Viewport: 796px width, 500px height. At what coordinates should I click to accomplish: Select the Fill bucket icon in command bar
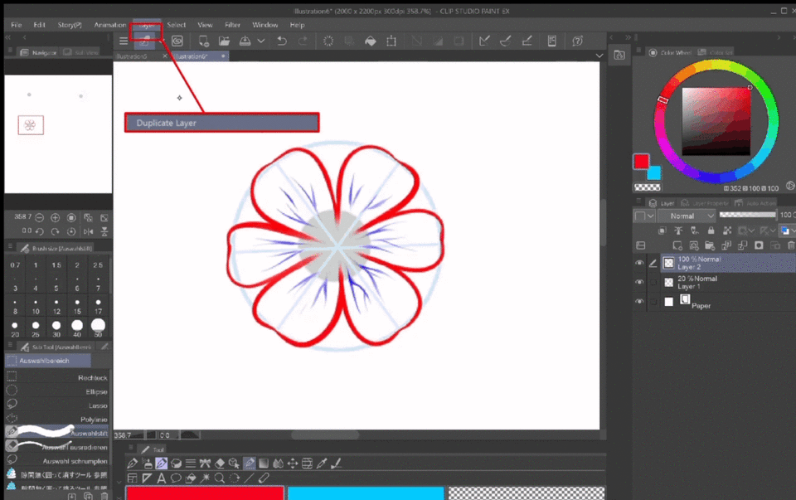370,41
